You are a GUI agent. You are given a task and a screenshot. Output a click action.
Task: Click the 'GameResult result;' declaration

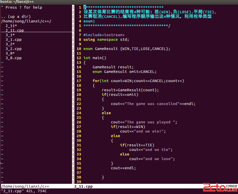(x=113, y=67)
